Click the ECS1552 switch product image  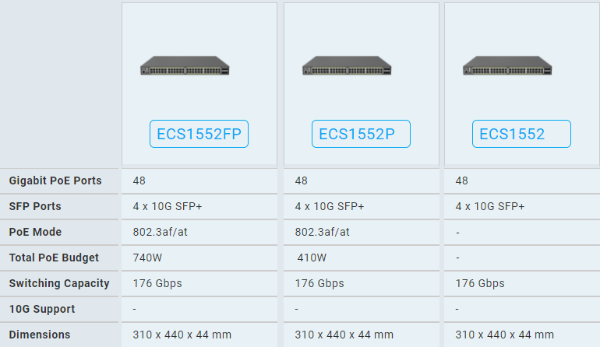point(507,65)
